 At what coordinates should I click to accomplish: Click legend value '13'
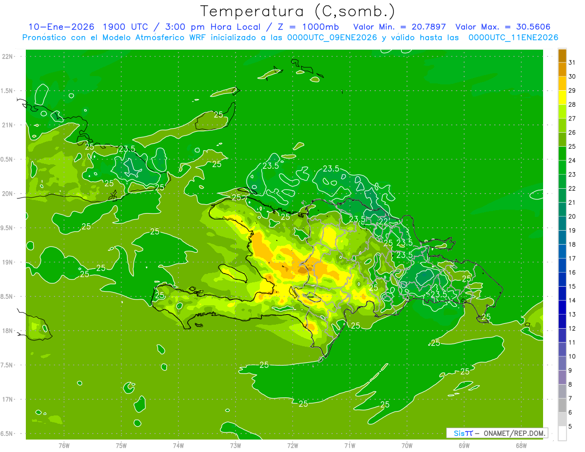tap(572, 314)
